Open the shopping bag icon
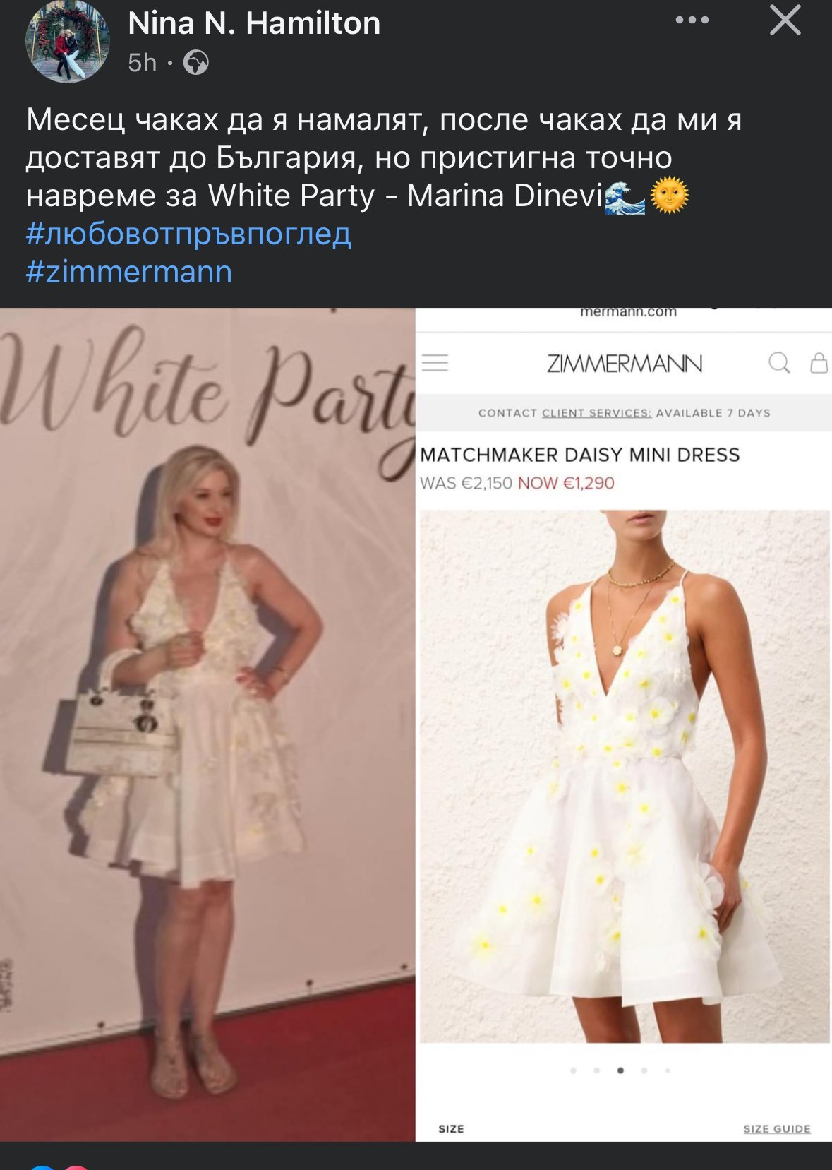832x1170 pixels. pyautogui.click(x=819, y=363)
